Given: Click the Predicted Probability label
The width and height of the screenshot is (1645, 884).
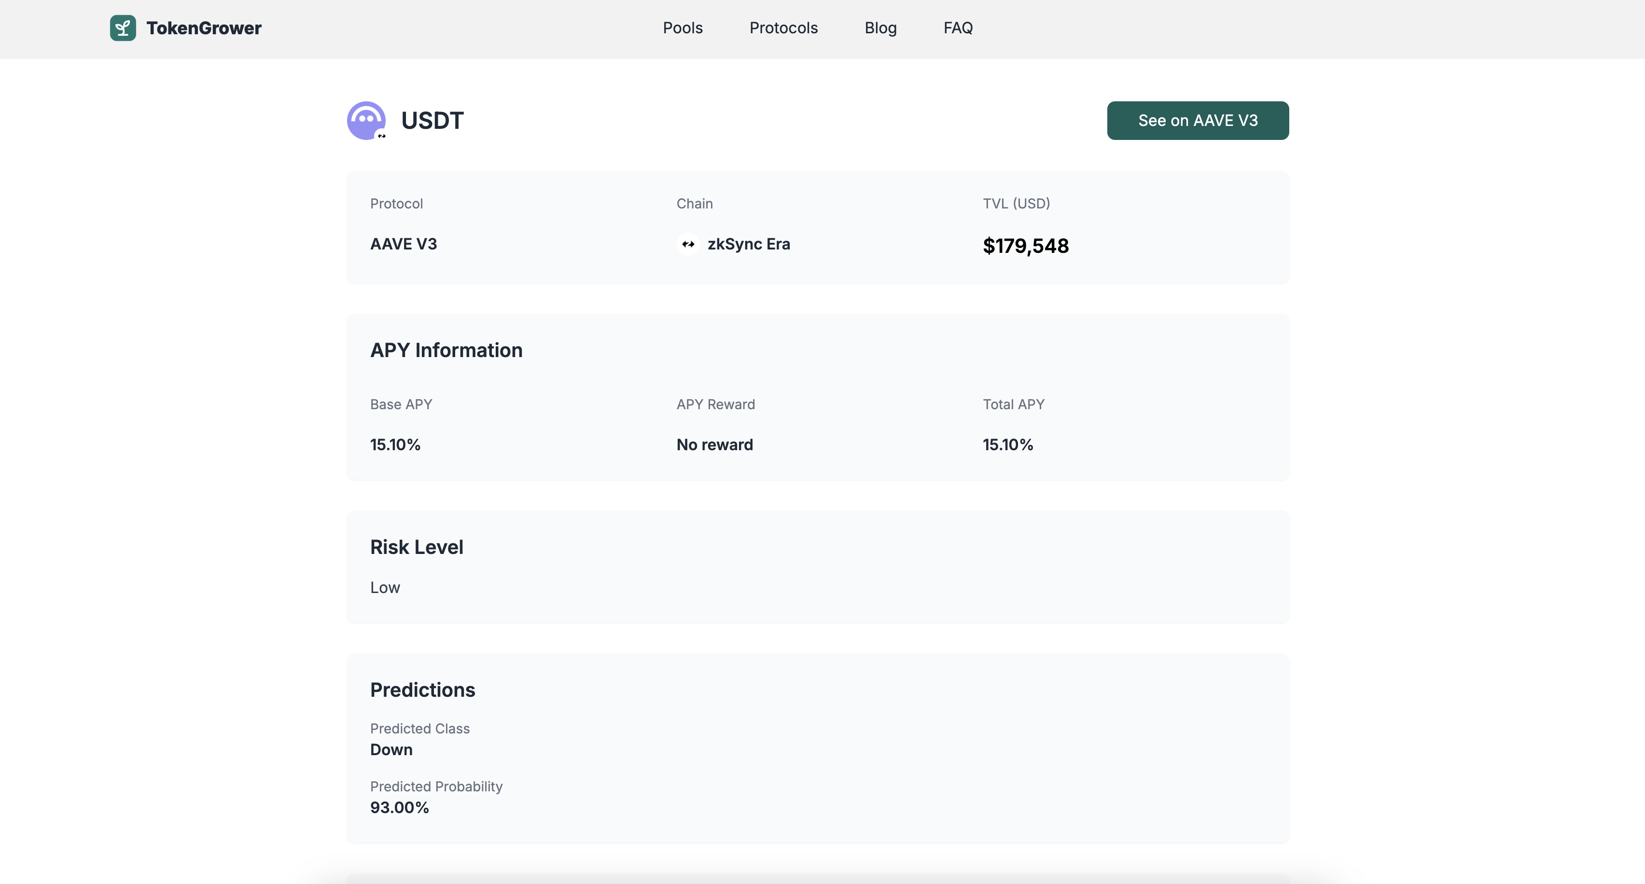Looking at the screenshot, I should (436, 787).
